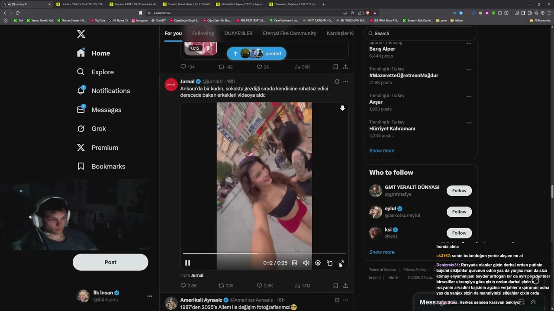Click the download arrow on the video
554x311 pixels.
[x=342, y=108]
